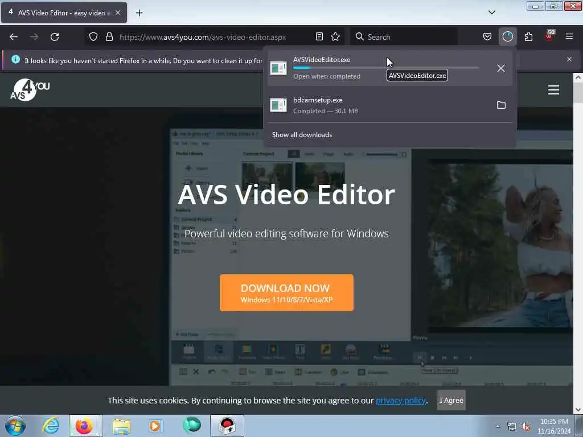583x437 pixels.
Task: Close the AVS Video Editor tab
Action: 118,13
